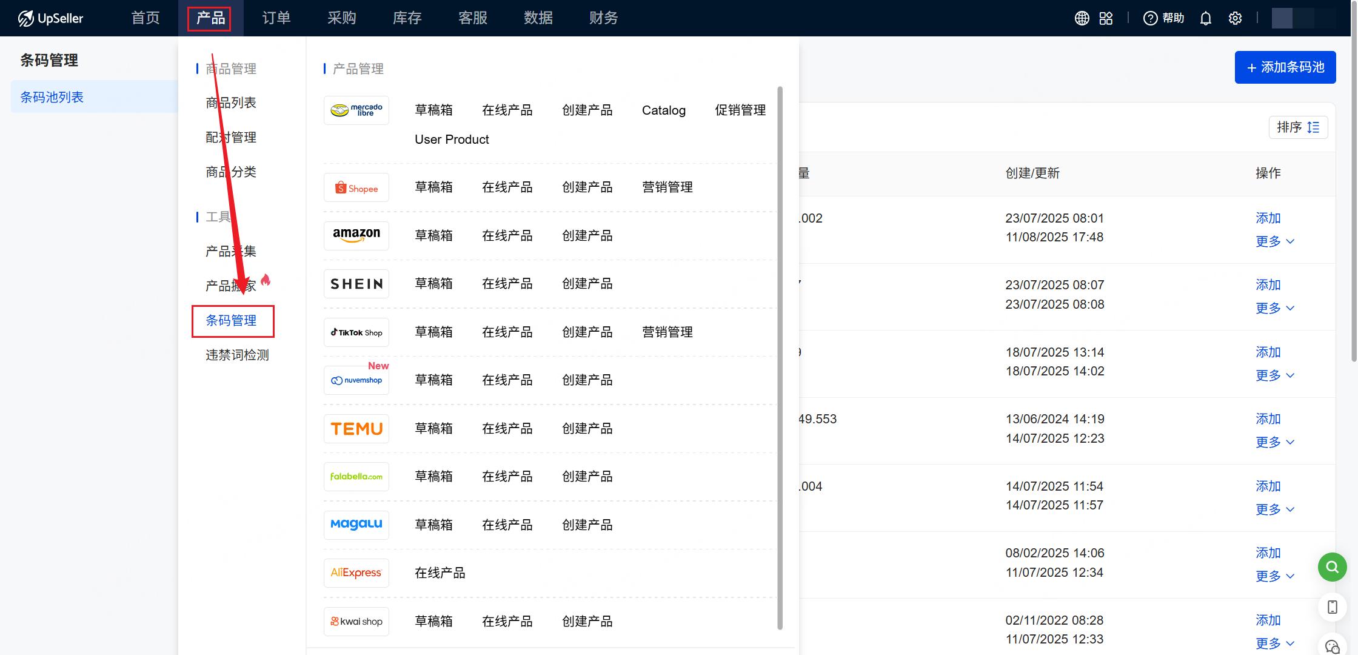This screenshot has width=1358, height=655.
Task: Click the green search floating button
Action: tap(1332, 567)
